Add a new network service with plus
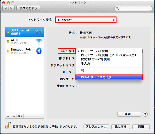Image resolution: width=155 pixels, height=134 pixels. point(8,116)
